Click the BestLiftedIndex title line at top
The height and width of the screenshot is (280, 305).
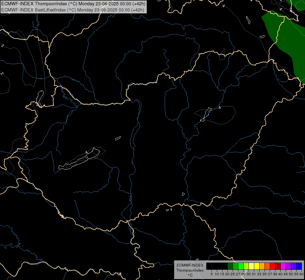pos(73,10)
